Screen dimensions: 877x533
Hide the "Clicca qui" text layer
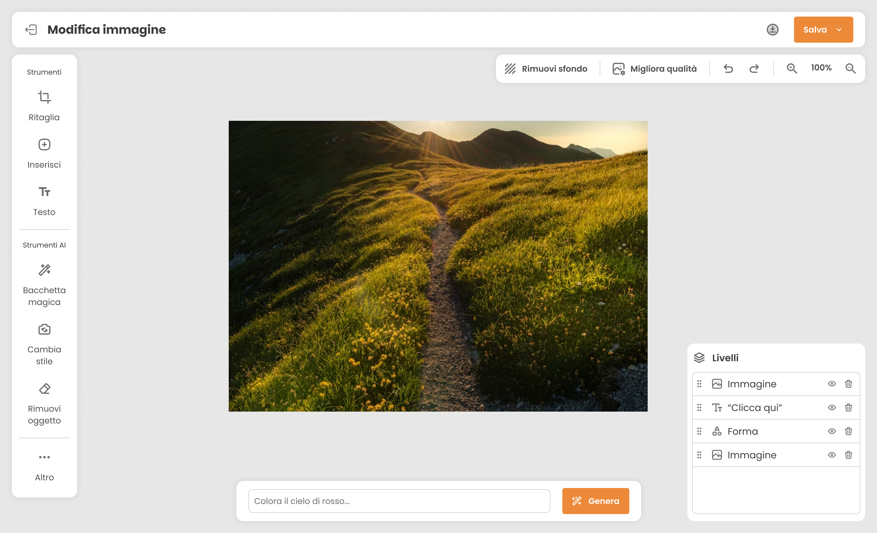831,407
